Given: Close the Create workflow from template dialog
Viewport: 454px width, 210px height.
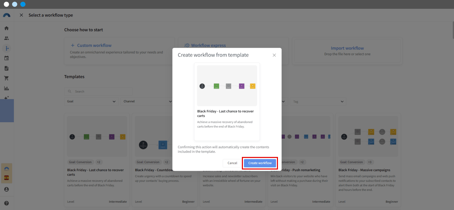Looking at the screenshot, I should pyautogui.click(x=274, y=55).
